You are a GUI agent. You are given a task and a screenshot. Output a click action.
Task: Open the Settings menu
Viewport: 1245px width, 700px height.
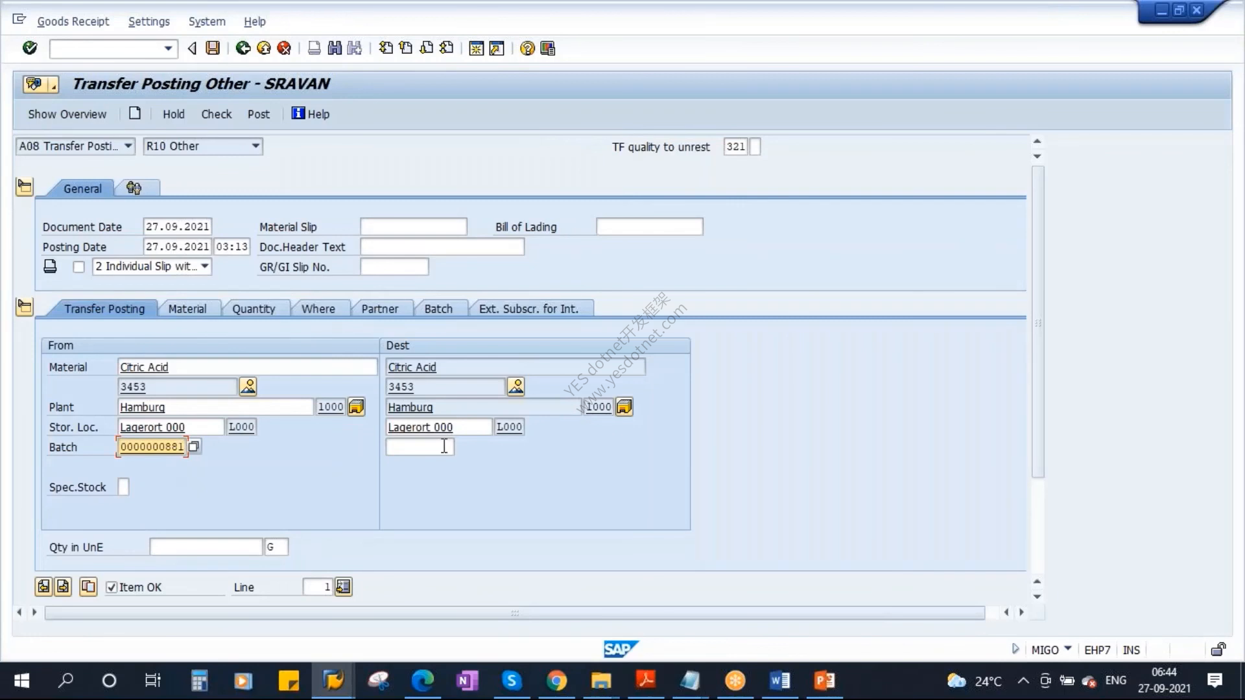point(148,21)
